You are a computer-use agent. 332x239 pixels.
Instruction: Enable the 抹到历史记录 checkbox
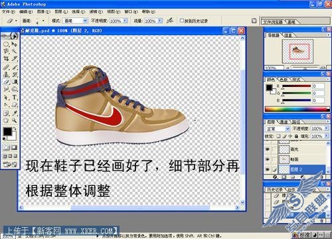tap(182, 21)
